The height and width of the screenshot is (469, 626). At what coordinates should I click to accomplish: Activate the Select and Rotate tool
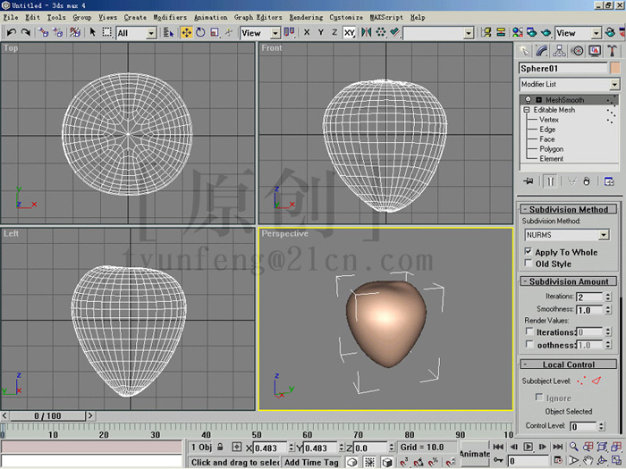tap(200, 32)
